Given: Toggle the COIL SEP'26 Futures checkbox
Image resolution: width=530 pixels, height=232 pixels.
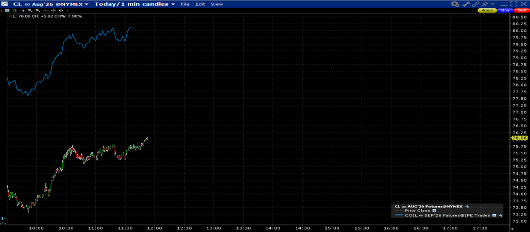Looking at the screenshot, I should coord(494,215).
